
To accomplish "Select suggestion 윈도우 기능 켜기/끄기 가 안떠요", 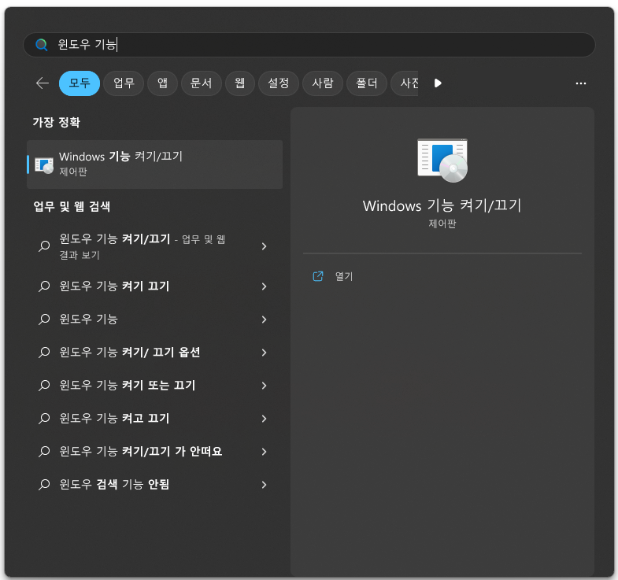I will pyautogui.click(x=141, y=452).
